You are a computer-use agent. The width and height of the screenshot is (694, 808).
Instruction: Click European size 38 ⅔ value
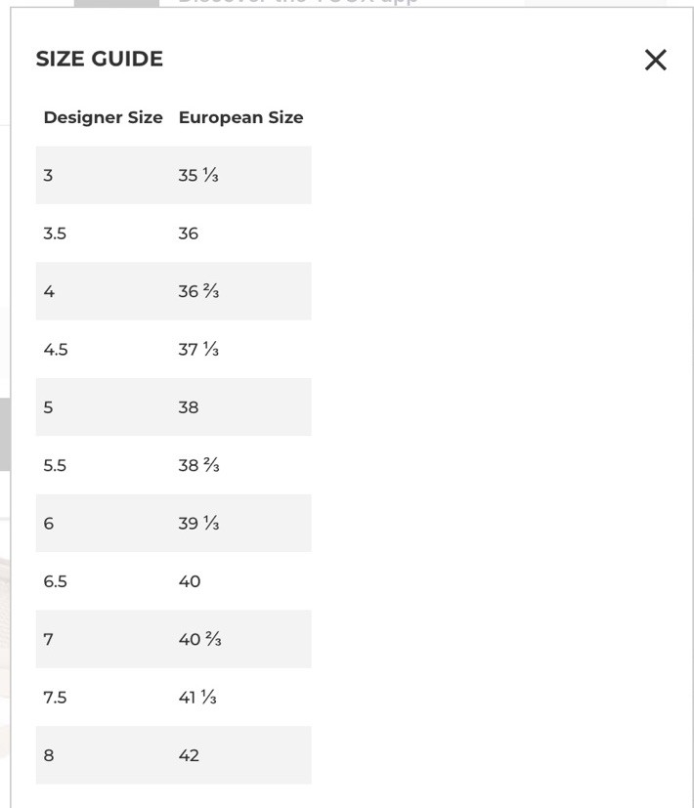(198, 466)
